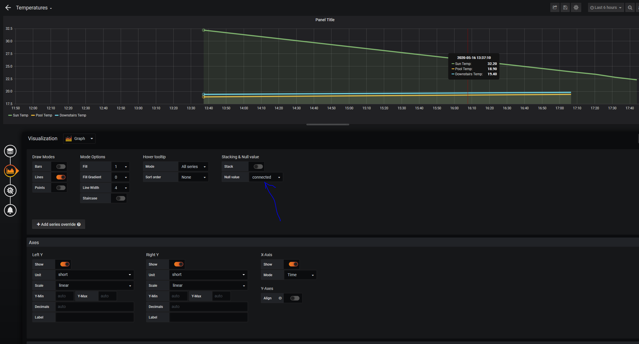639x344 pixels.
Task: Click the time range zoom magnifier icon
Action: pos(629,7)
